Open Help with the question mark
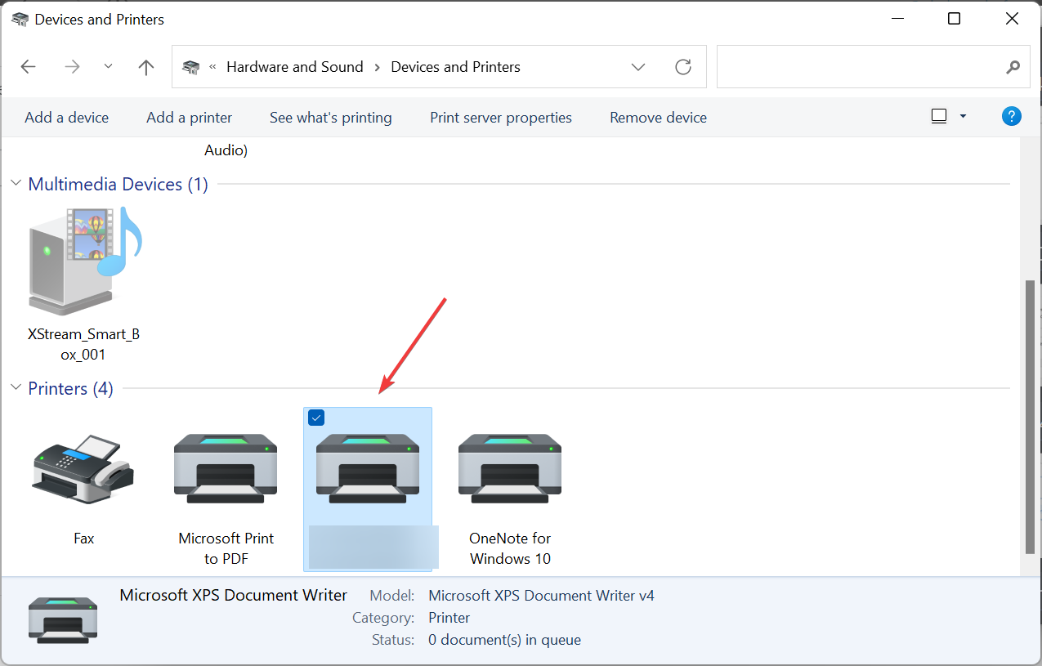 [1011, 116]
